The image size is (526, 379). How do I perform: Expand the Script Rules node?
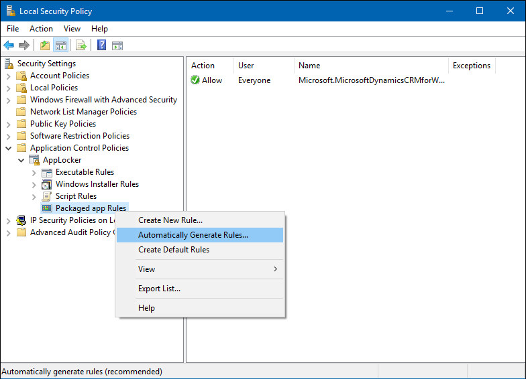(x=34, y=196)
